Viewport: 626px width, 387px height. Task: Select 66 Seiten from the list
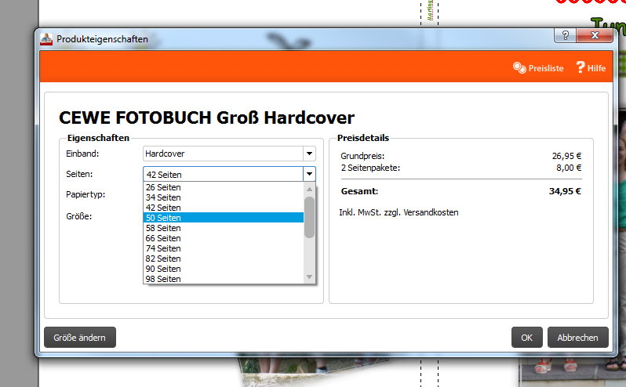(223, 238)
